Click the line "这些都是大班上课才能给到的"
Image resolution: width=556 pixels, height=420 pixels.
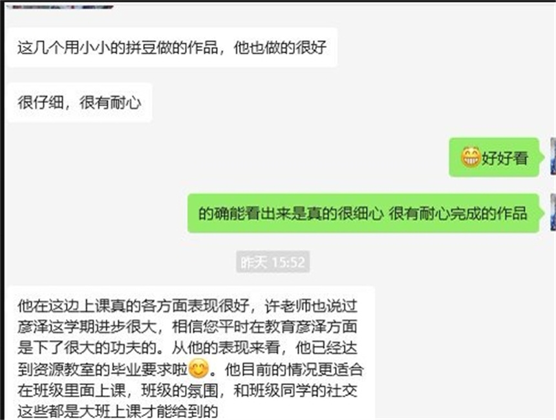point(118,412)
